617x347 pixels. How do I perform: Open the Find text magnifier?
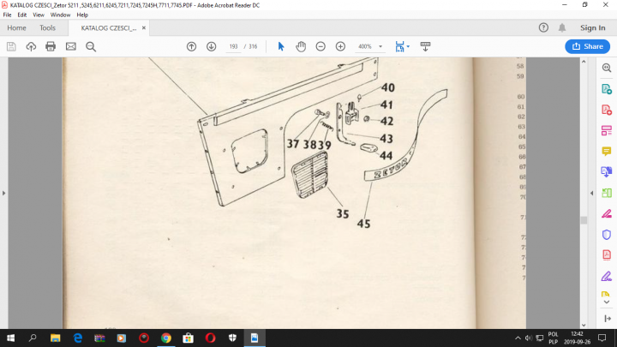[91, 46]
